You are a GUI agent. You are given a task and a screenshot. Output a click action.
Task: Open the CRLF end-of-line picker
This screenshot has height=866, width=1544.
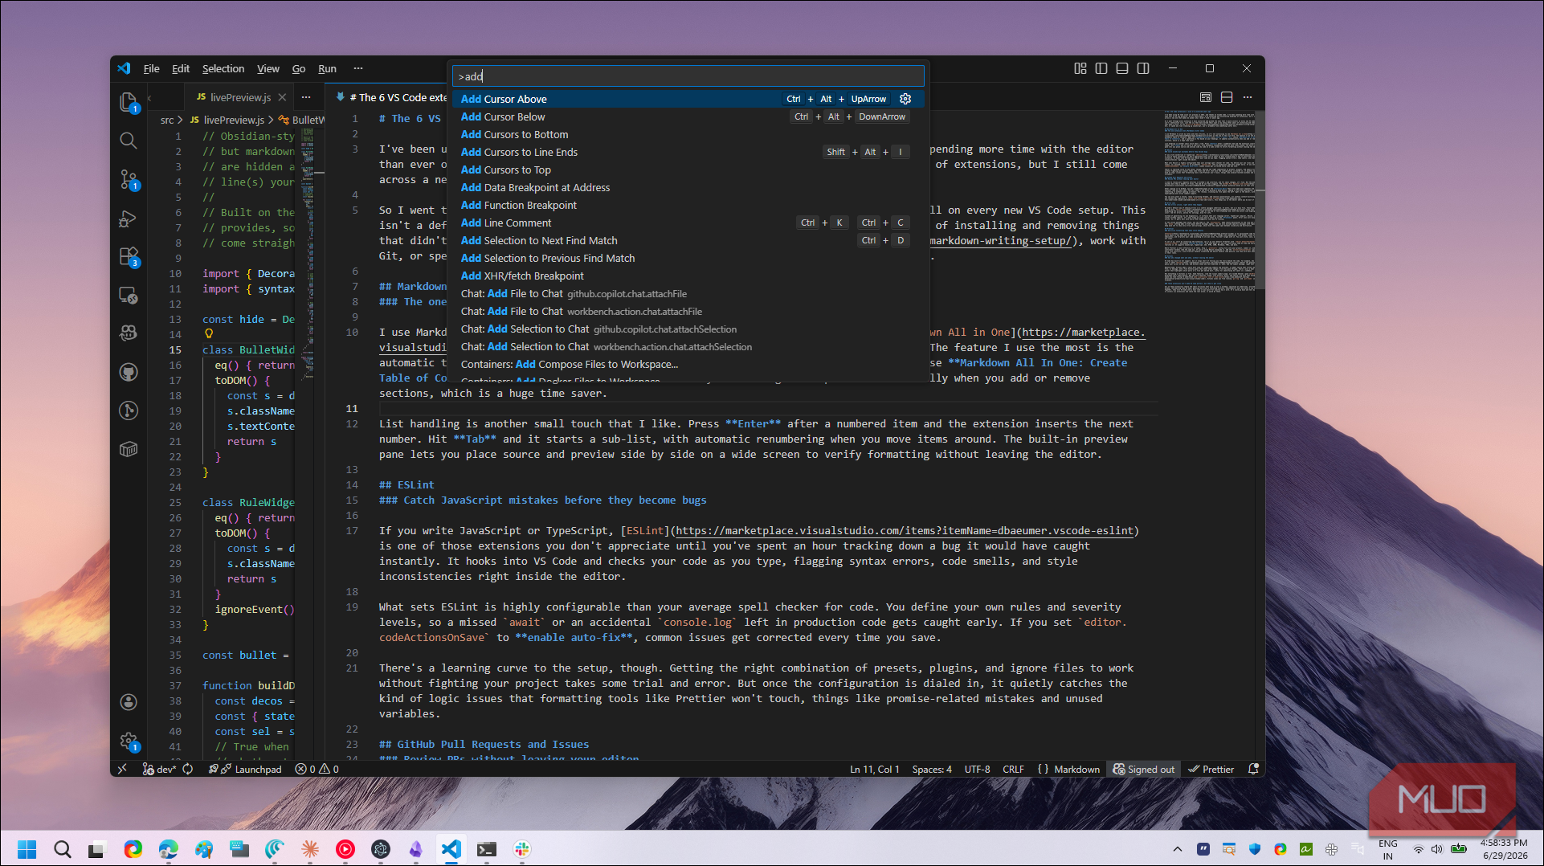pyautogui.click(x=1013, y=769)
